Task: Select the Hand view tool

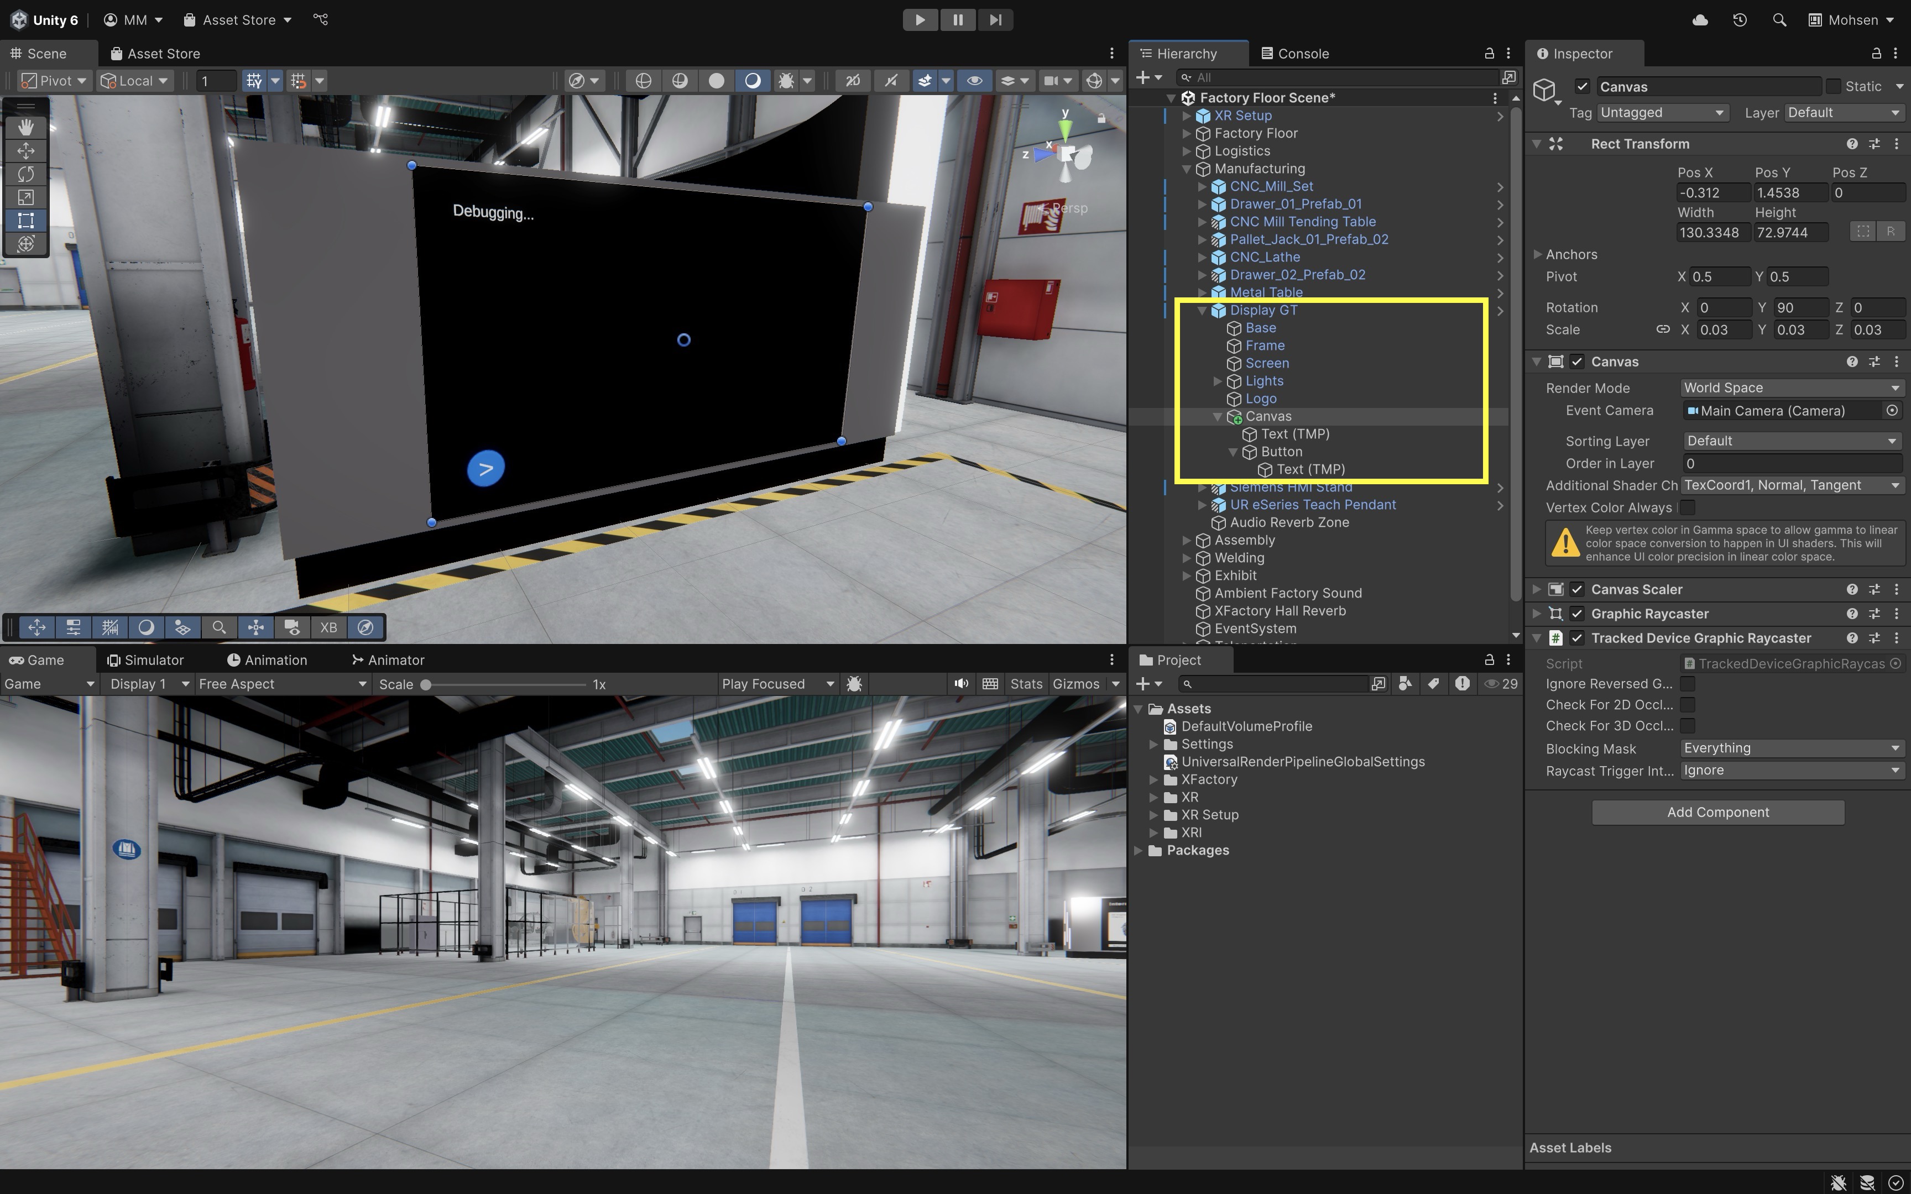Action: (x=25, y=127)
